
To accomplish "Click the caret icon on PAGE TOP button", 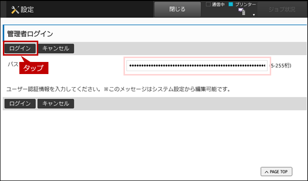I will [x=266, y=172].
